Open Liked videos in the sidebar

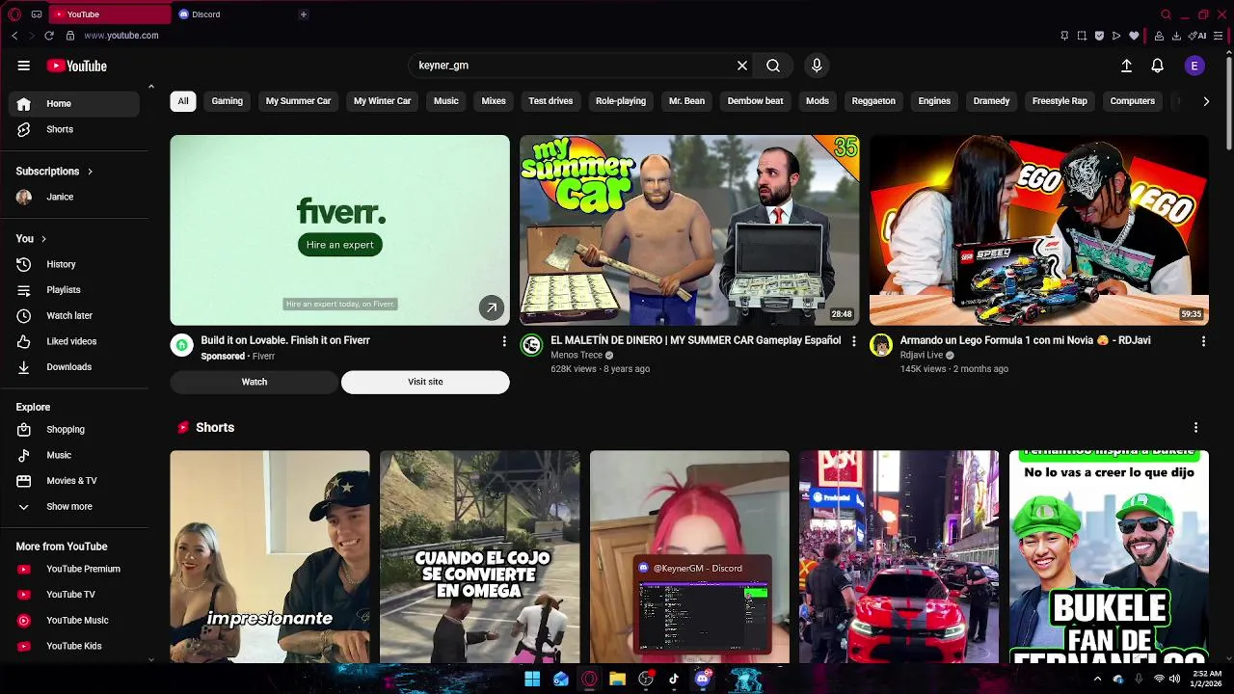click(x=73, y=341)
